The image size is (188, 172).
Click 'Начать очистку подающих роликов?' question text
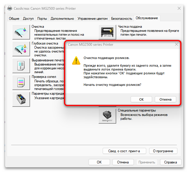112,85
